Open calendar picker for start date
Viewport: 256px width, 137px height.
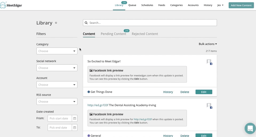pos(75,118)
